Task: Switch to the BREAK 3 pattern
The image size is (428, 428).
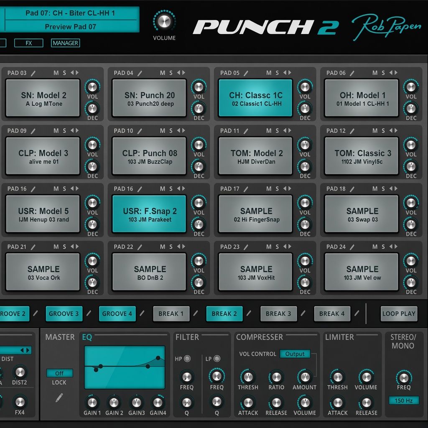Action: pos(278,313)
